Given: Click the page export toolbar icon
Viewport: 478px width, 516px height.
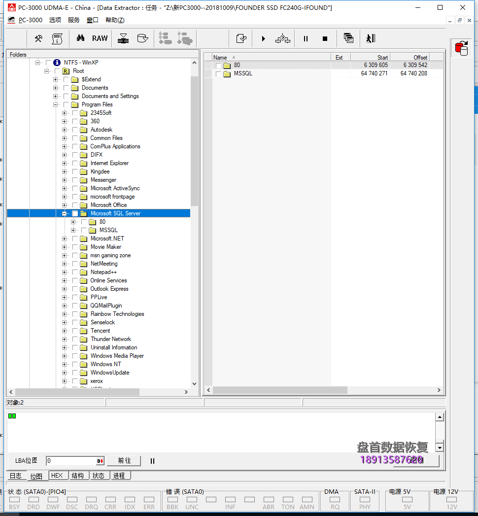Looking at the screenshot, I should click(241, 38).
